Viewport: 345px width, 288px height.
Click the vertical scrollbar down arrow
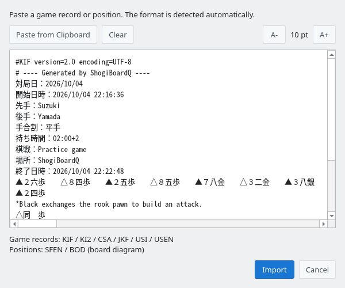[332, 216]
